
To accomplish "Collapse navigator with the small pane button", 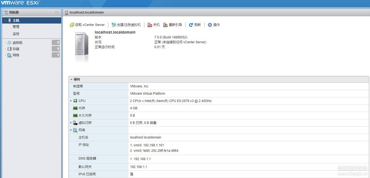I will tap(57, 12).
